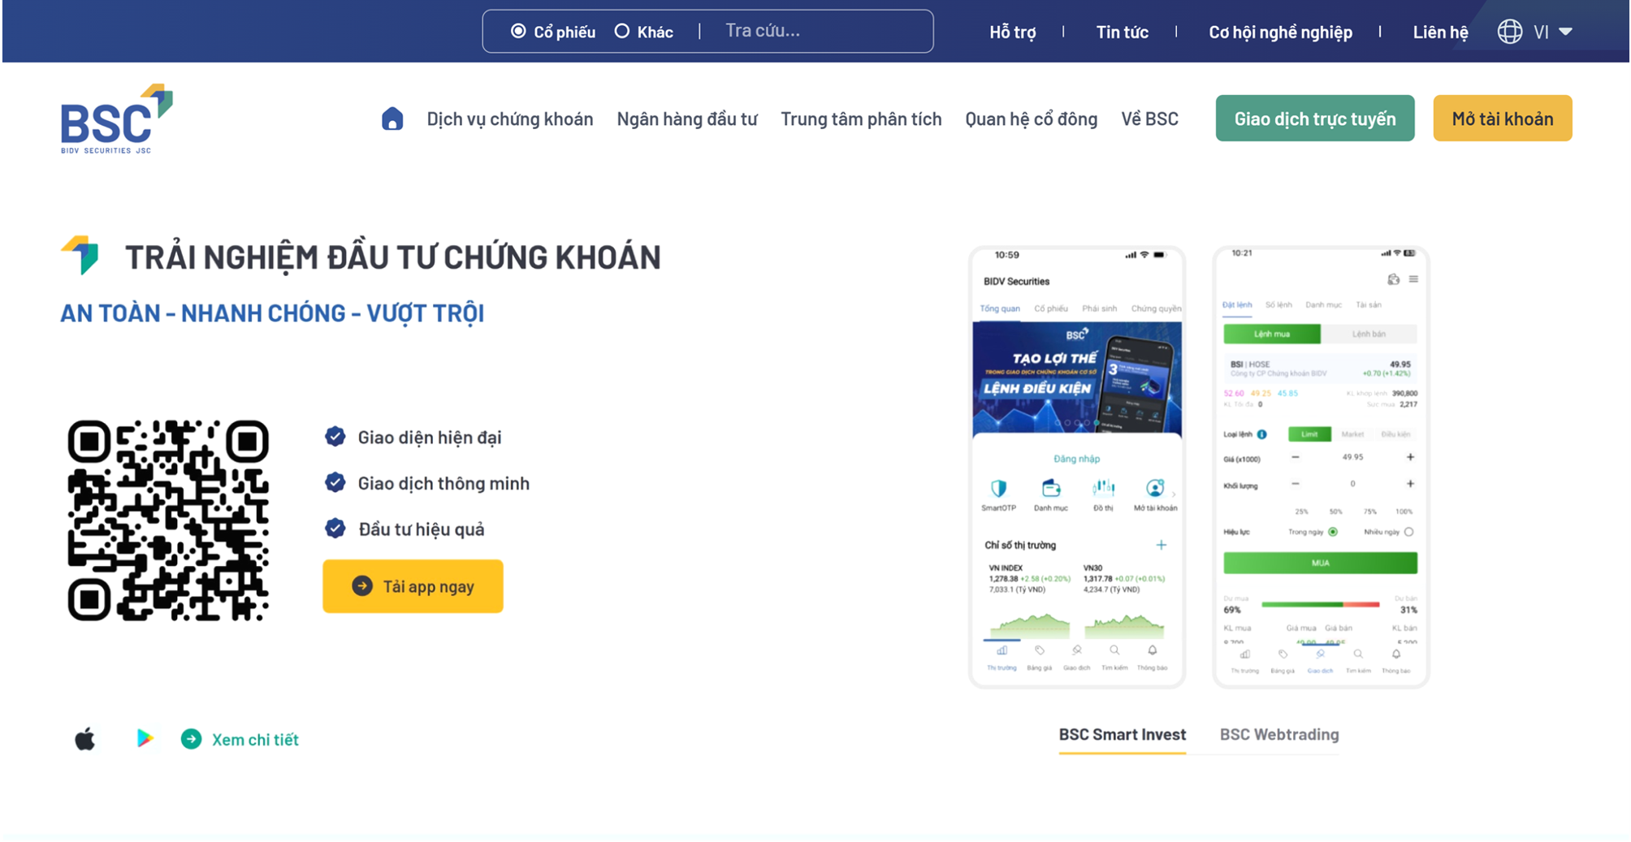Click the globe language icon
The image size is (1631, 842).
(x=1509, y=32)
